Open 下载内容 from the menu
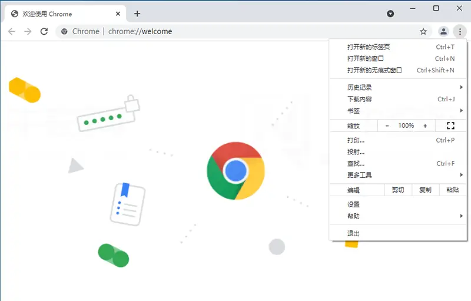The height and width of the screenshot is (301, 471). pyautogui.click(x=398, y=99)
